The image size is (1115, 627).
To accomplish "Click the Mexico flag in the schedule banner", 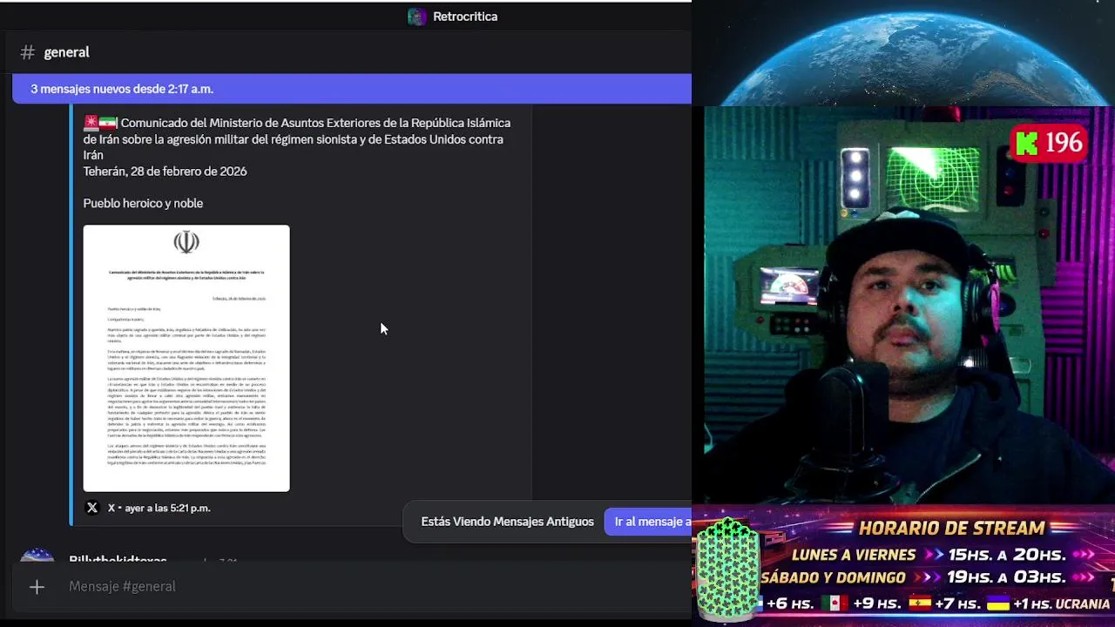I will (x=835, y=603).
